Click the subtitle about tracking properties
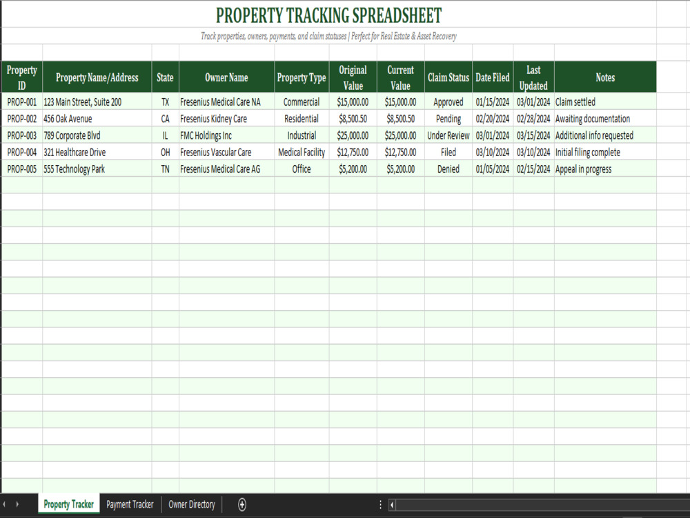Viewport: 690px width, 518px height. coord(328,36)
